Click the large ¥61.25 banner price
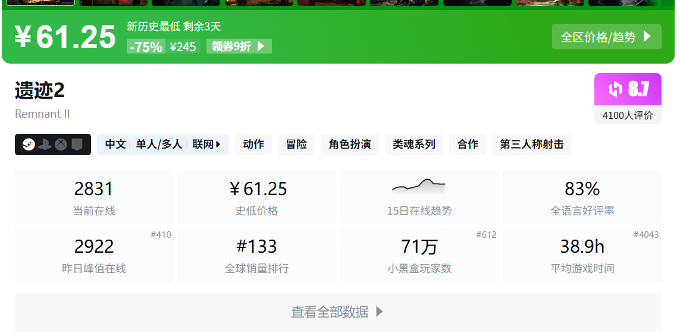Viewport: 680px width, 333px height. coord(65,36)
